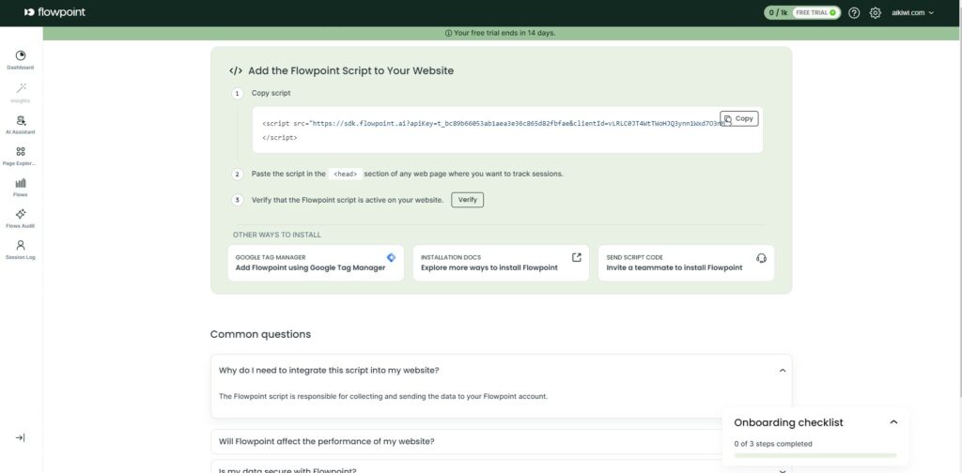Expand sidebar with the arrow icon
Screen dimensions: 962x473
(21, 437)
